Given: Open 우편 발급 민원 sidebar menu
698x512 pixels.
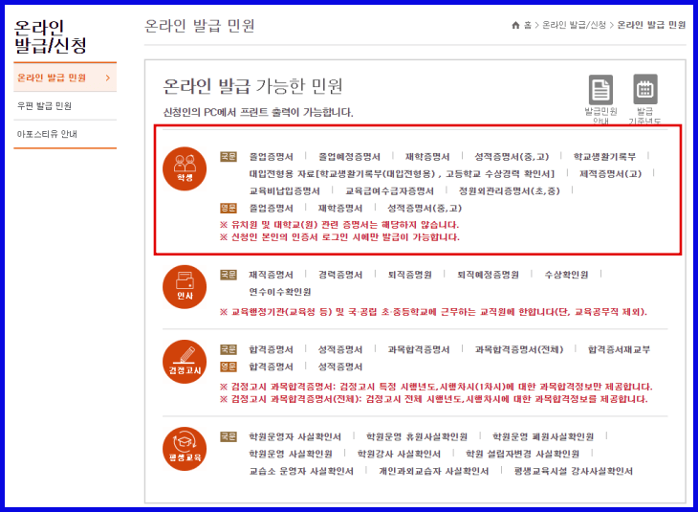Looking at the screenshot, I should (x=65, y=105).
